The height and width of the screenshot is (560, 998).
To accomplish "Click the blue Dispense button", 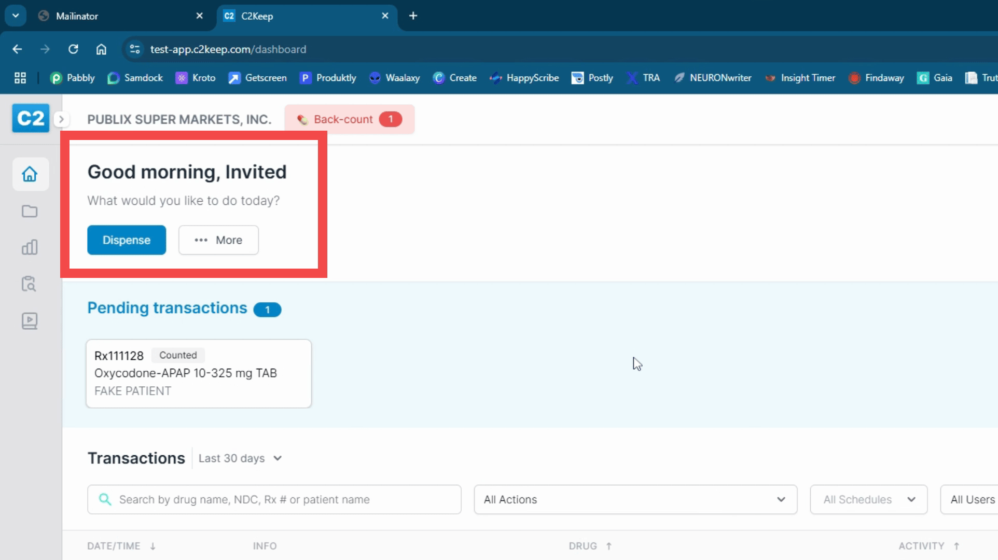I will click(127, 240).
